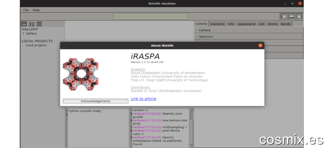
Task: Click the Sofia Calero creator name
Action: point(167,77)
